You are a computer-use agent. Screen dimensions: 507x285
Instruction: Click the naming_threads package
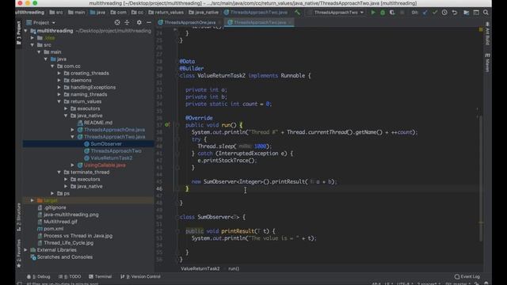pos(89,94)
